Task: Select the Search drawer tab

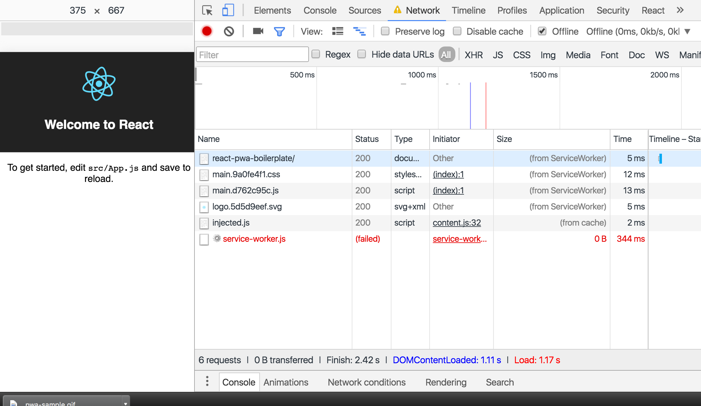Action: pyautogui.click(x=500, y=382)
